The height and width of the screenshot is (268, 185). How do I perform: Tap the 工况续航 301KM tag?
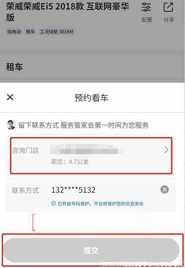[x=57, y=32]
